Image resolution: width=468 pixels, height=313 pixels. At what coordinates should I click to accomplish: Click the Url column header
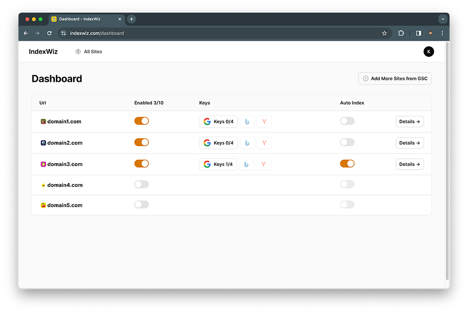(43, 103)
